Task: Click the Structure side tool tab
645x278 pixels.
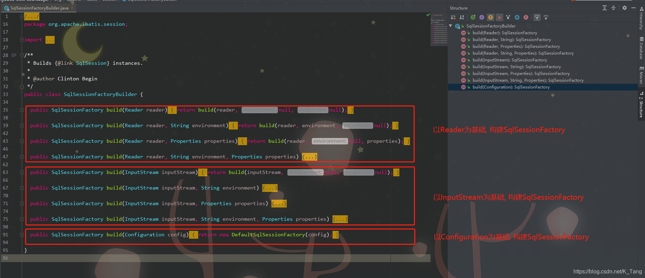Action: (x=641, y=105)
